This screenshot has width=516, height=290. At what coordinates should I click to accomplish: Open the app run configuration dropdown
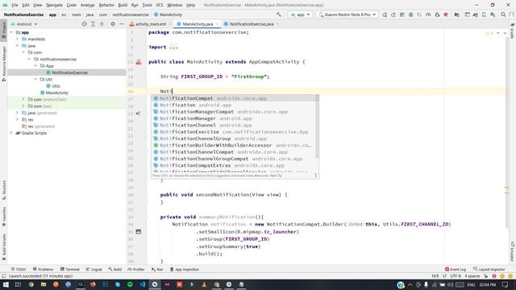pyautogui.click(x=300, y=14)
